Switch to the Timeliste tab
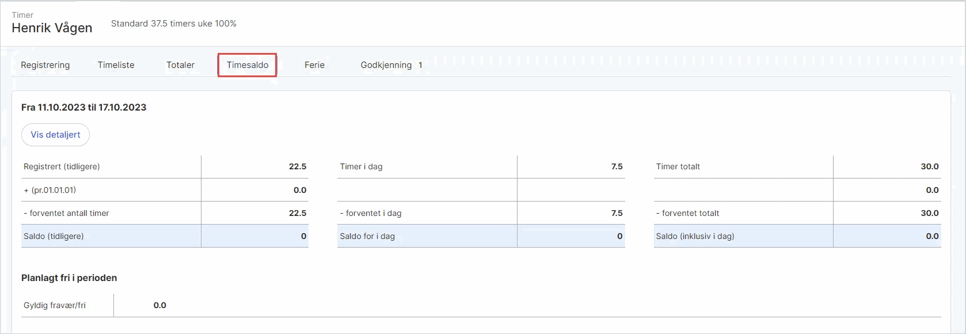The width and height of the screenshot is (966, 334). [x=116, y=65]
